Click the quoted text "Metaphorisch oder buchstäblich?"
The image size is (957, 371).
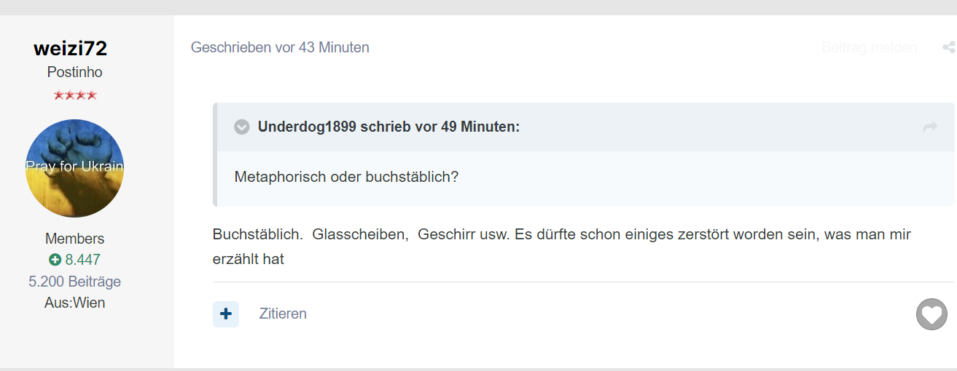pyautogui.click(x=346, y=177)
